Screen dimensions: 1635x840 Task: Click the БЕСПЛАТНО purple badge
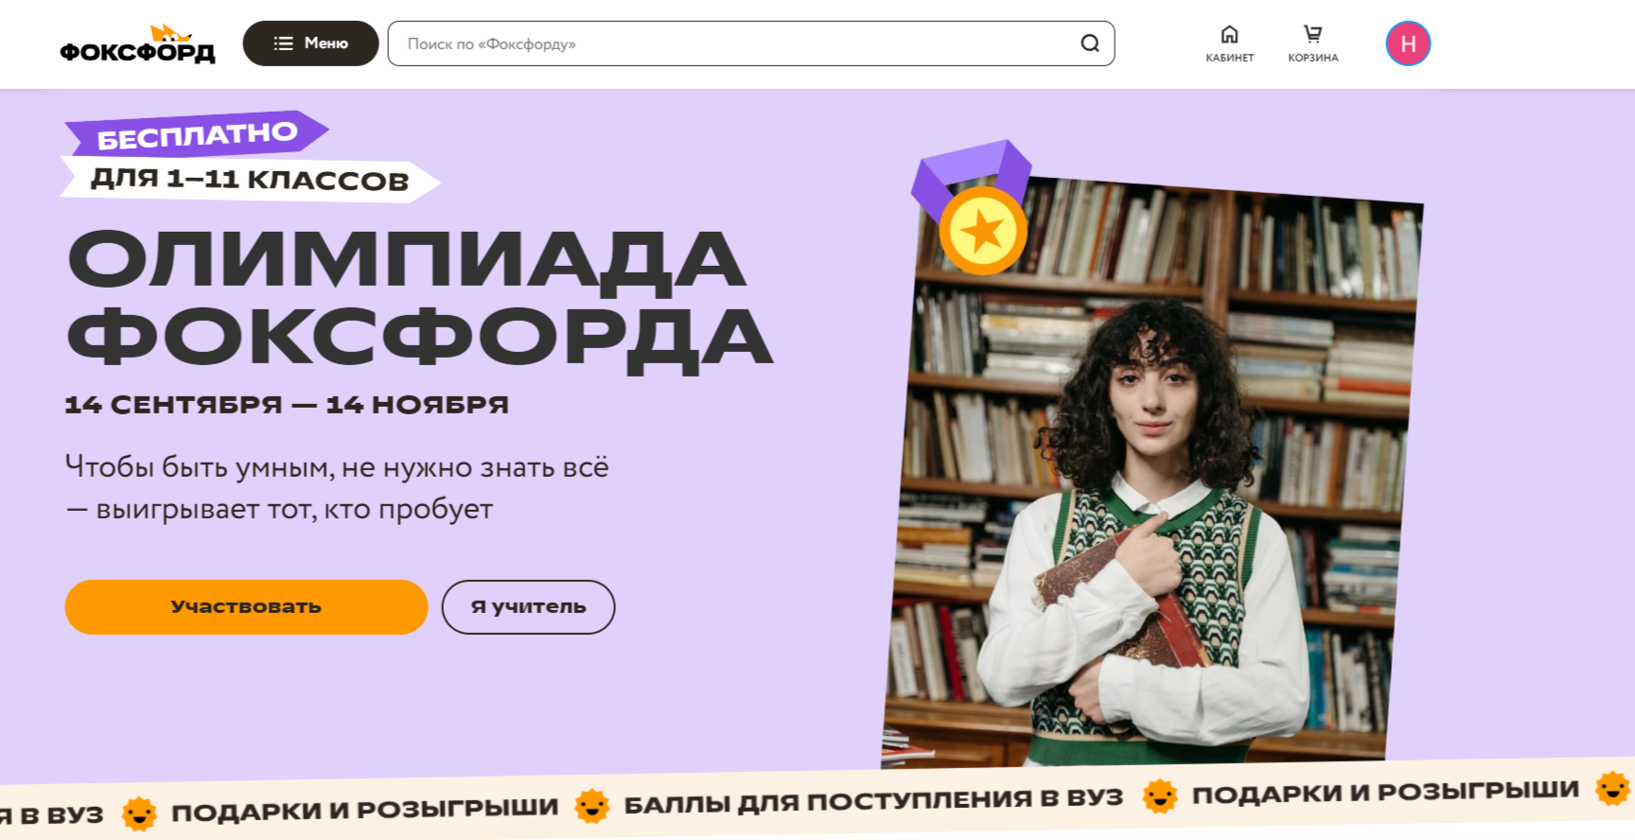point(197,134)
